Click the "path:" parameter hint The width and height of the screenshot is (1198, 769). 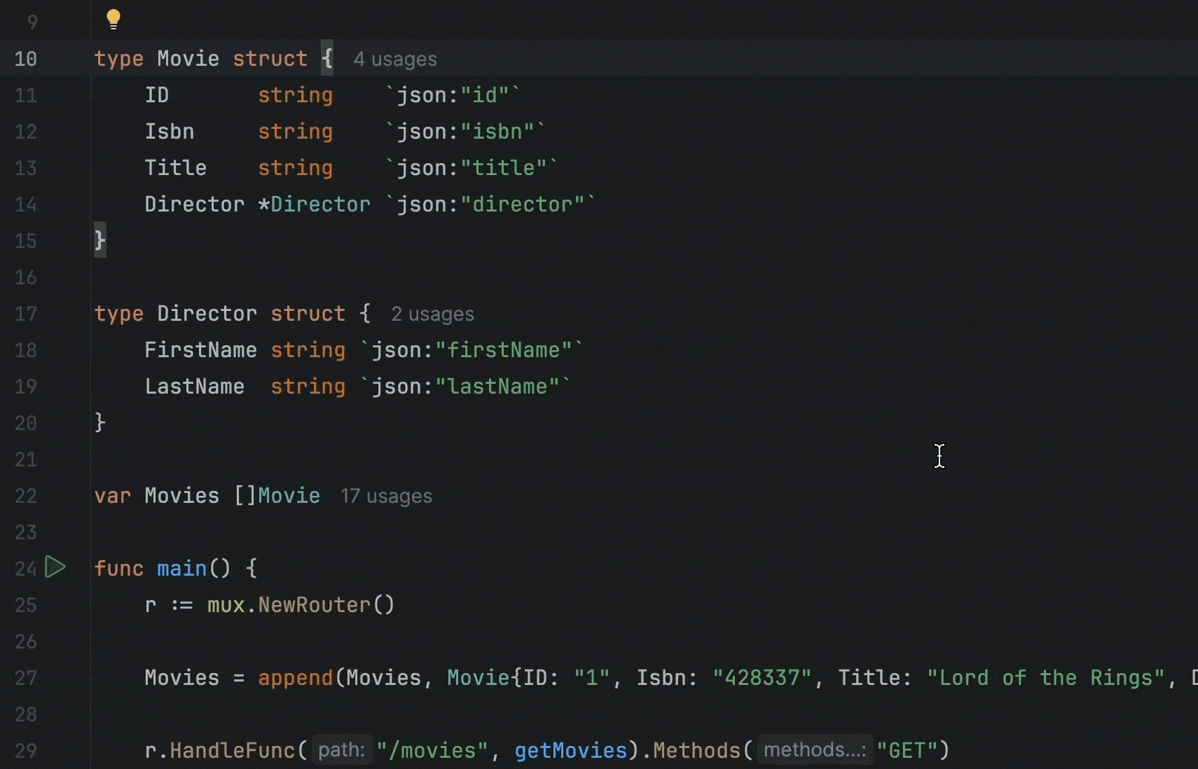[x=341, y=751]
